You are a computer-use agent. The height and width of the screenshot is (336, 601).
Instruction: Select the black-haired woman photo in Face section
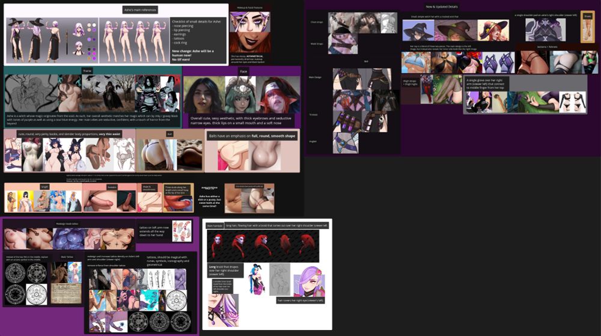coord(204,94)
